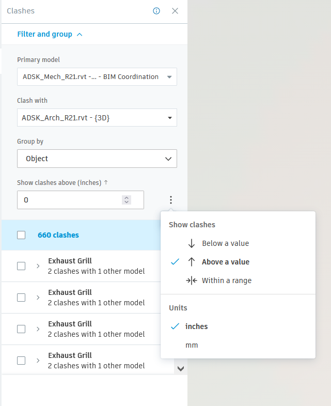Close the Clashes panel

175,11
